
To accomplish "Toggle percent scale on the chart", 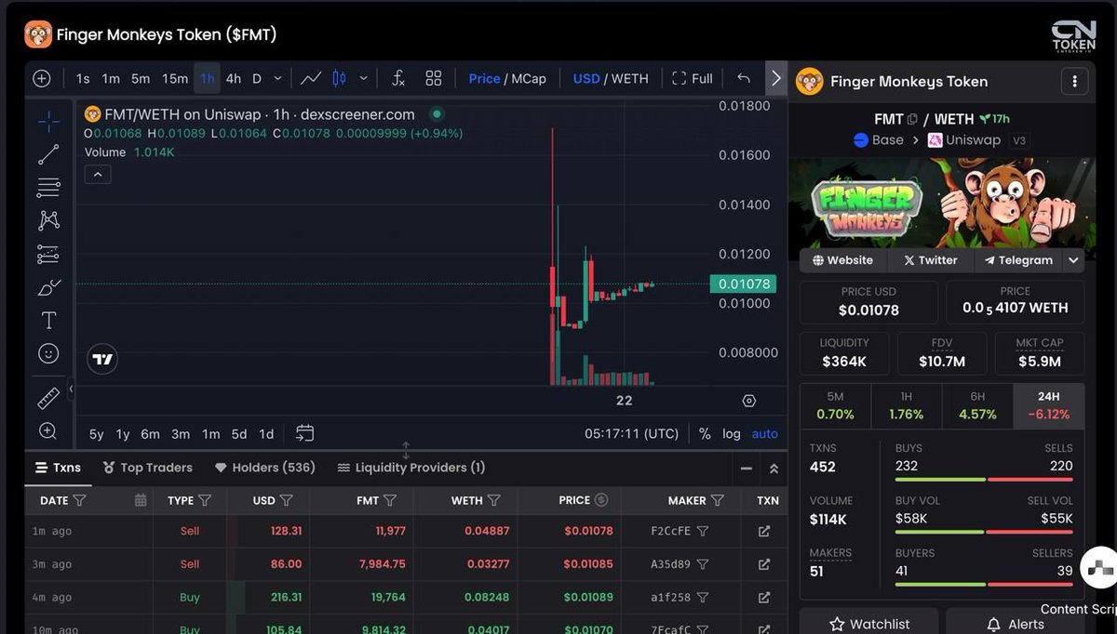I will click(x=705, y=434).
